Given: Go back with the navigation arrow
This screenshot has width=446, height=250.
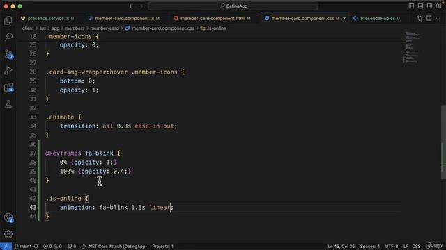Looking at the screenshot, I should (x=132, y=6).
